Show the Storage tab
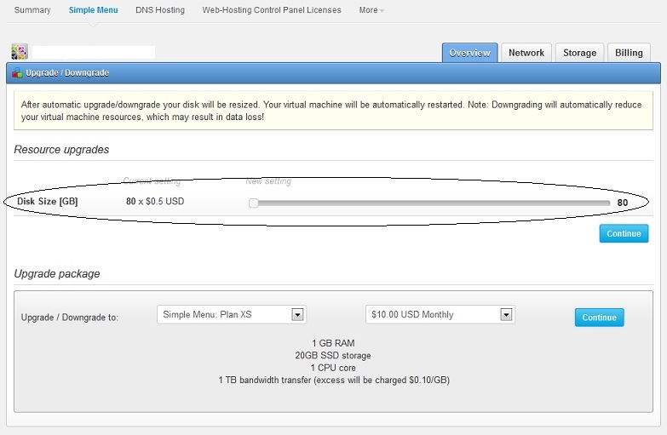 click(579, 53)
